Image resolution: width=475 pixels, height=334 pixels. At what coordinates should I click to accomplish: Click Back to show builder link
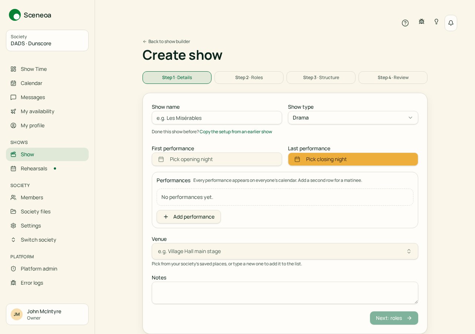[166, 42]
